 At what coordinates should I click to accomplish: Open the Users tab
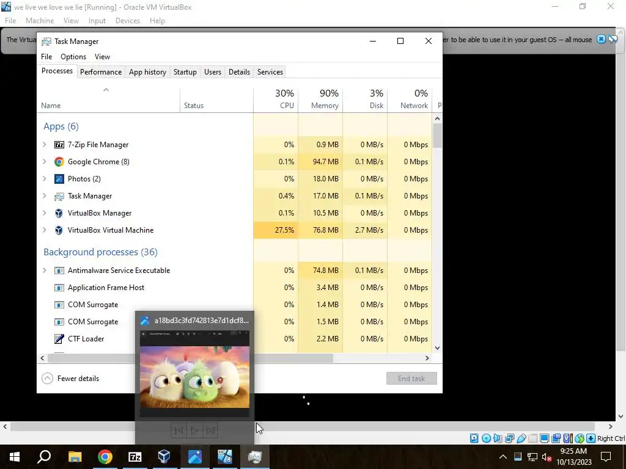(x=212, y=72)
